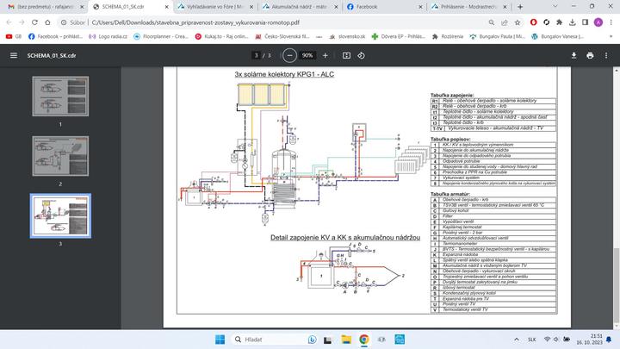Zoom out the PDF with minus button
Screen dimensions: 620x349
tap(288, 55)
